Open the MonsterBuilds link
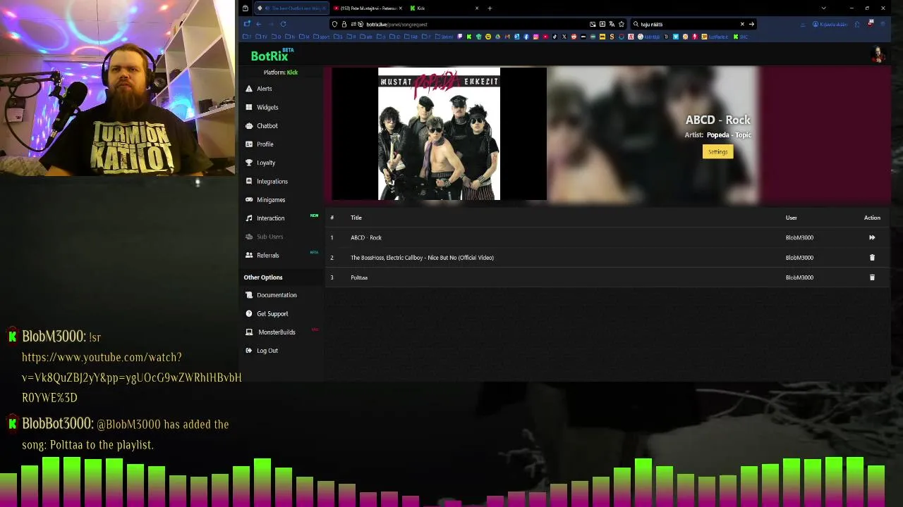 270,332
